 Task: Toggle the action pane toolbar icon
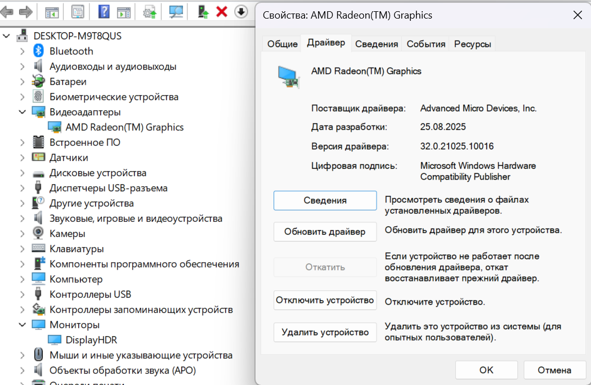click(x=124, y=12)
